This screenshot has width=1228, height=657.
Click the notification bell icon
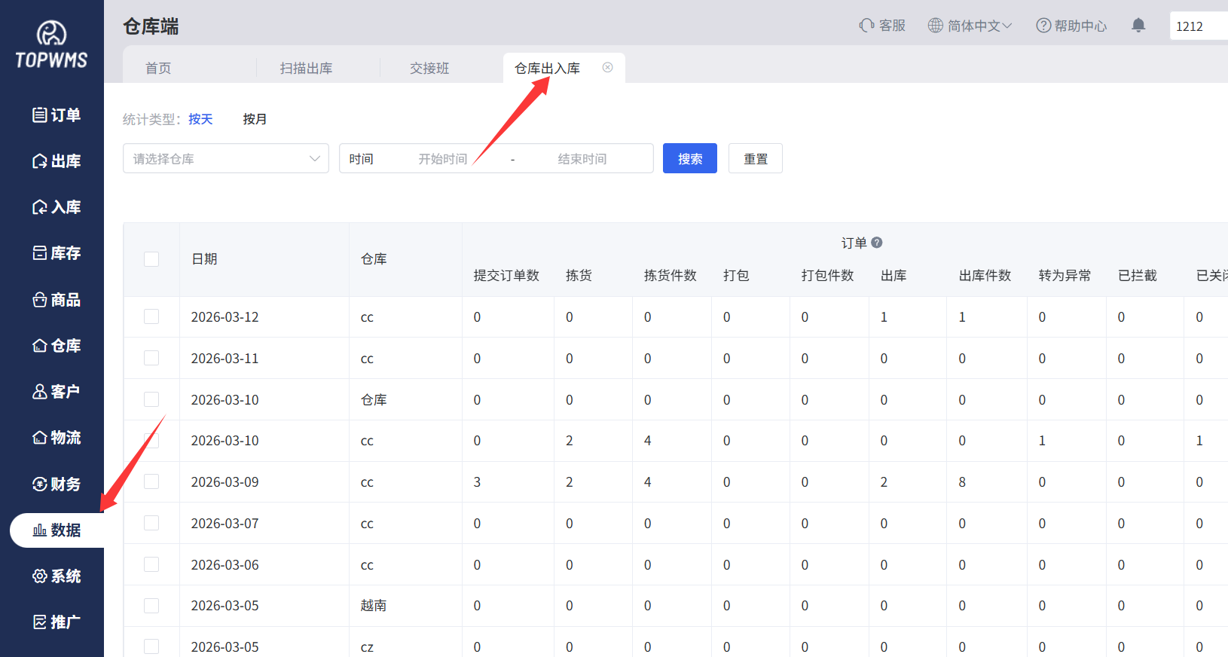(x=1138, y=26)
